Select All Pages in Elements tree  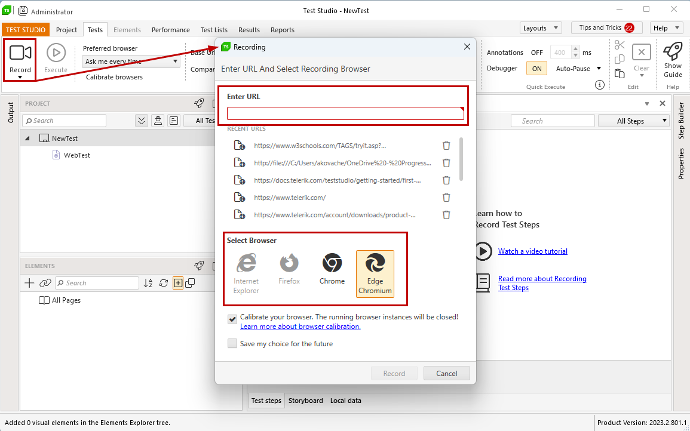tap(66, 300)
